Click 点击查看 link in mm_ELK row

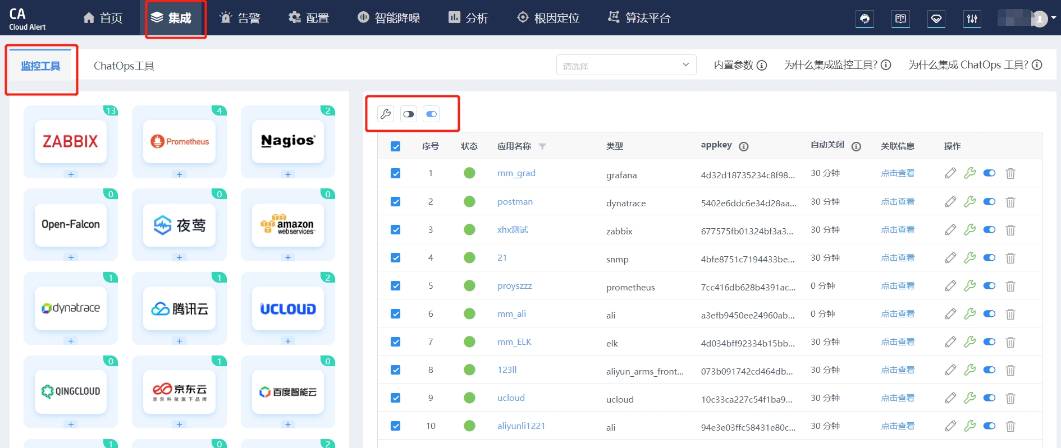pos(898,341)
